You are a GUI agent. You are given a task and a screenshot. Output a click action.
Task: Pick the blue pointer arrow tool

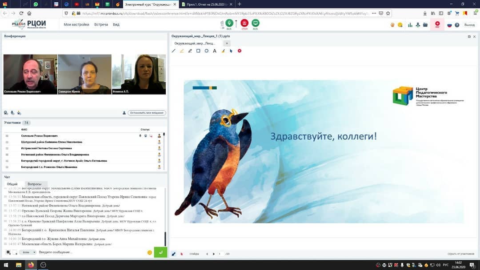click(x=231, y=51)
